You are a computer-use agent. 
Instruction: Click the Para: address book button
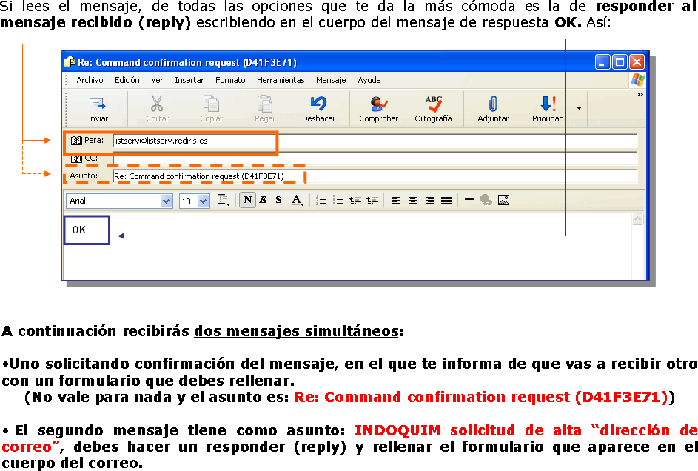[x=87, y=140]
